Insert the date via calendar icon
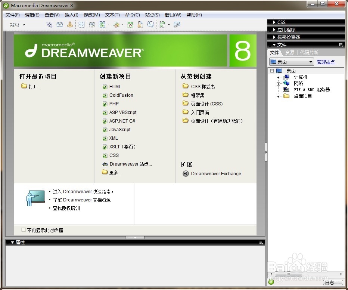This screenshot has height=290, width=348. pos(130,24)
